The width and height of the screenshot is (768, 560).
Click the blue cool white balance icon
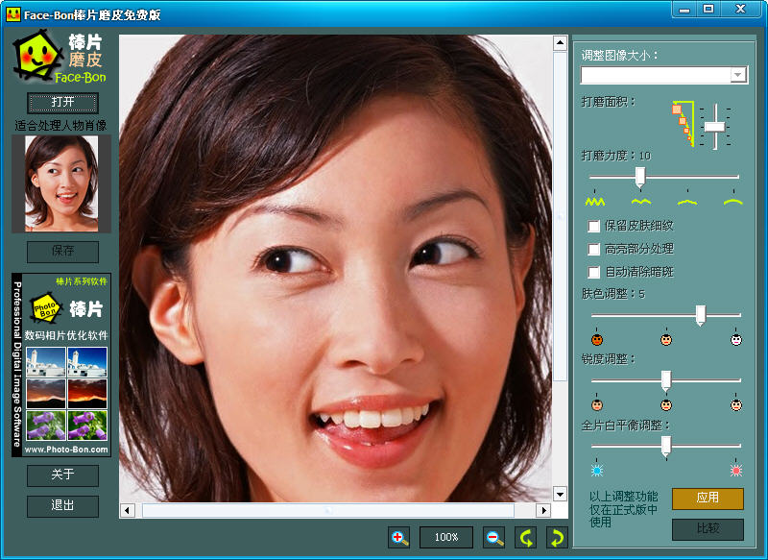click(x=596, y=470)
